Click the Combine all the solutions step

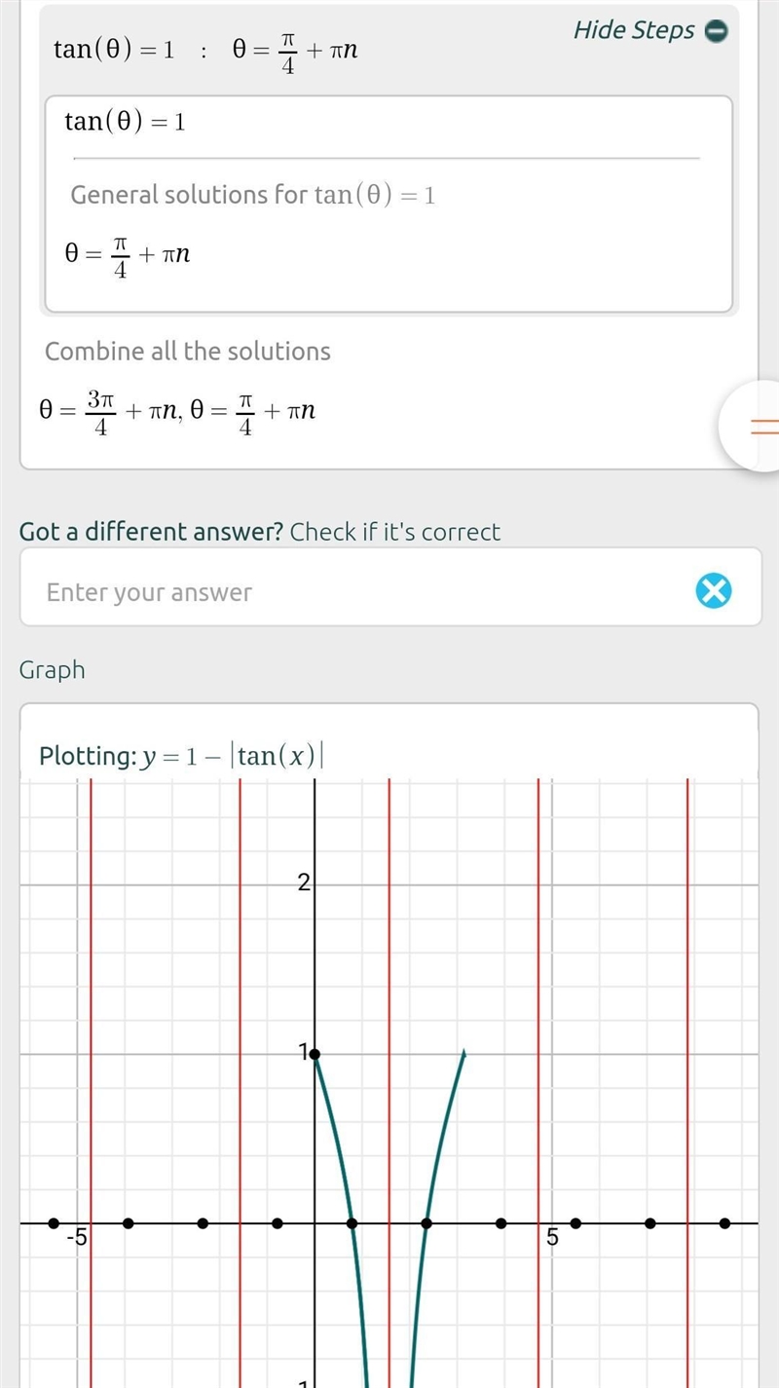(188, 352)
